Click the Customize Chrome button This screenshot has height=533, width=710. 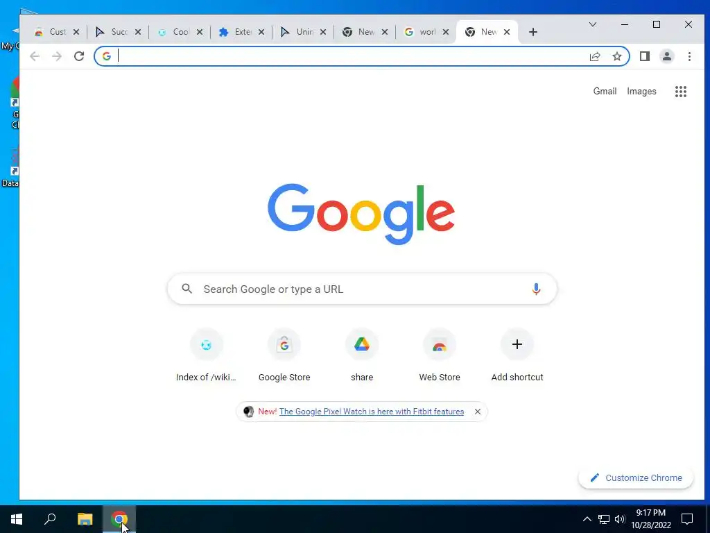pos(636,477)
